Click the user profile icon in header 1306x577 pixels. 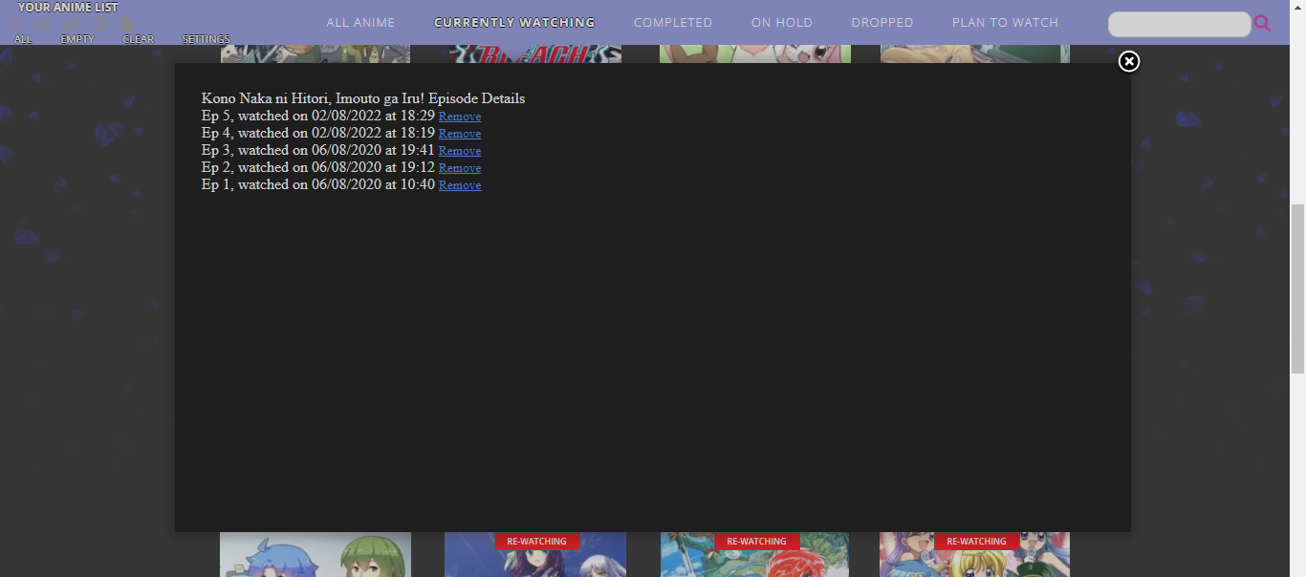tap(15, 23)
